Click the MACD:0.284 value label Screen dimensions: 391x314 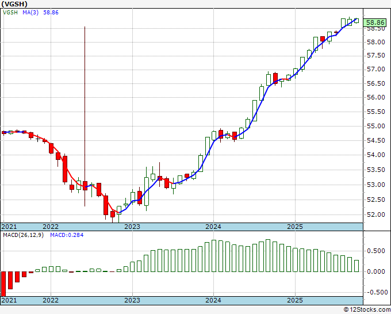[67, 235]
